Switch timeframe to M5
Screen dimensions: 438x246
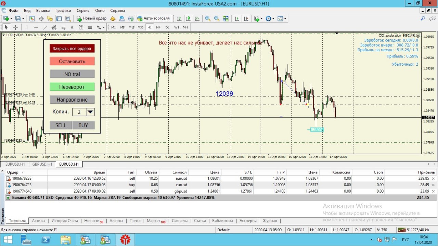tap(122, 27)
